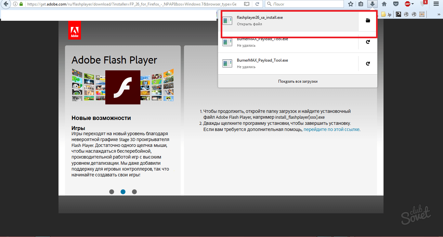Open the first globe bookmark icon
Image resolution: width=443 pixels, height=237 pixels.
pyautogui.click(x=406, y=14)
